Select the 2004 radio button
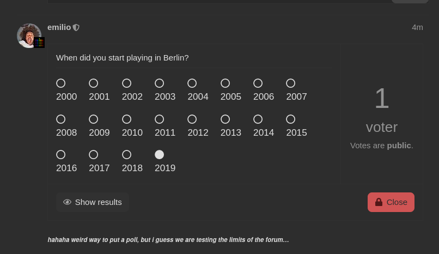 pos(192,83)
